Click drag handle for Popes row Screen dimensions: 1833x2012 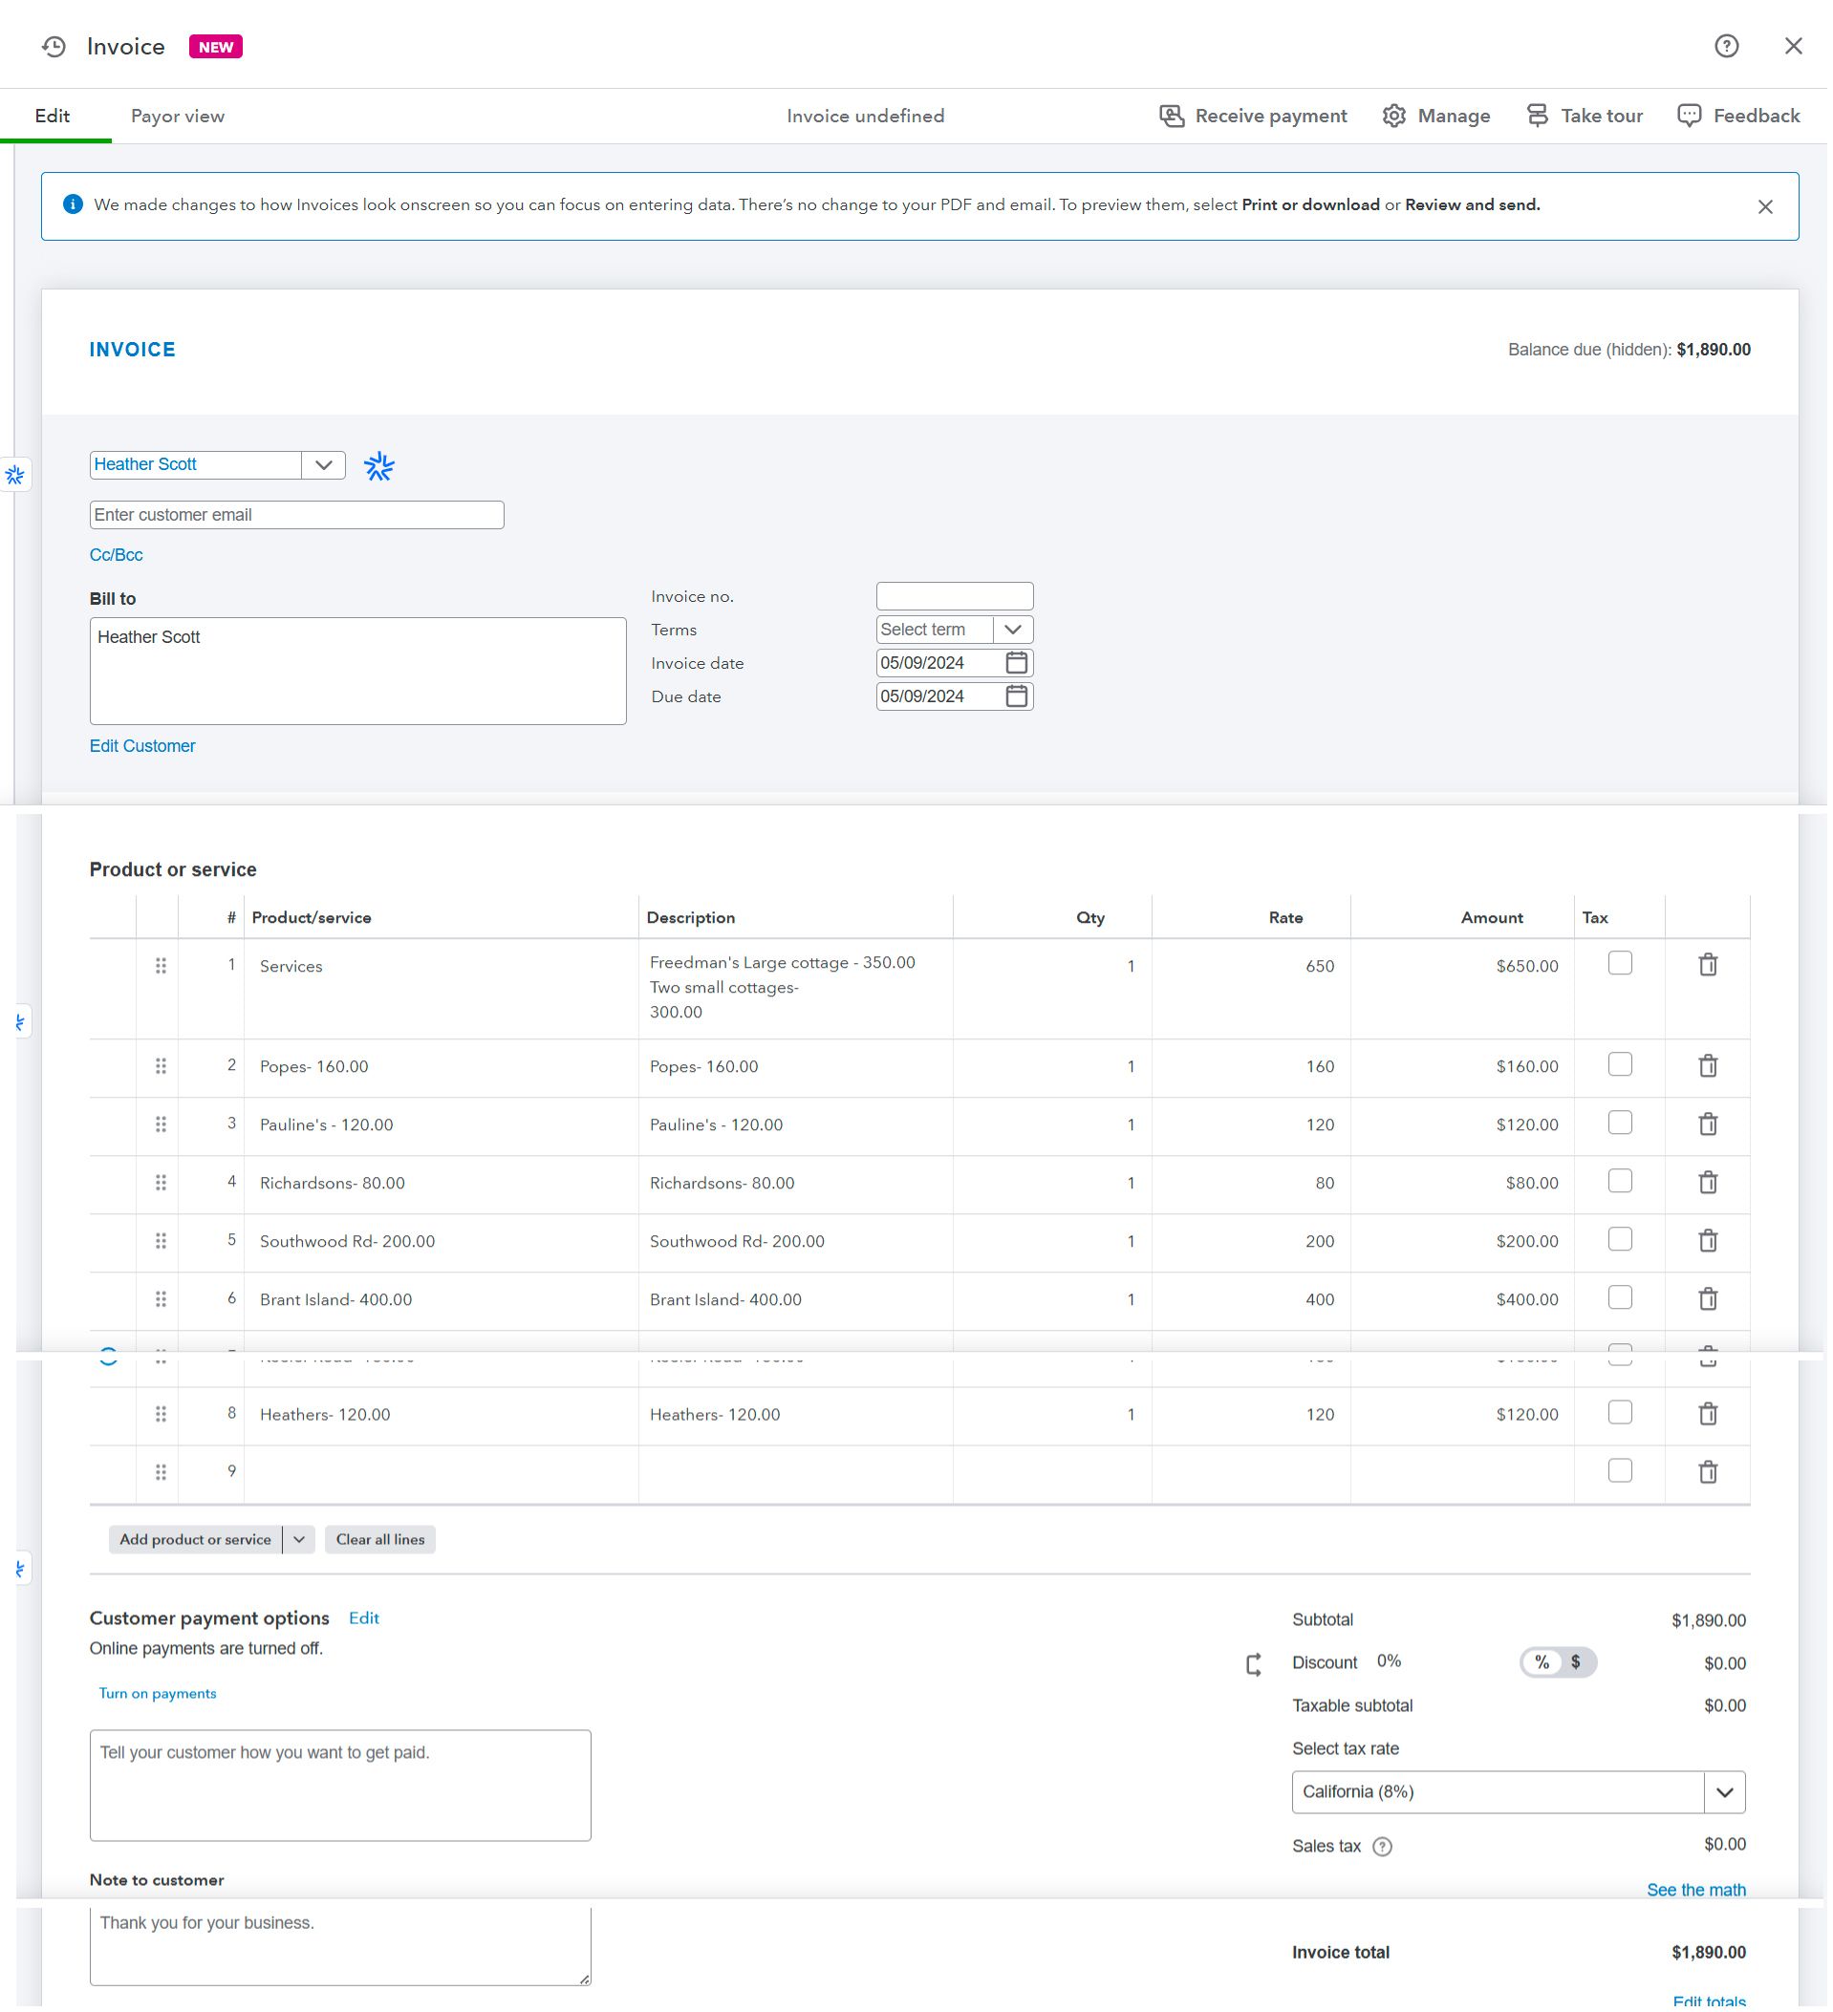tap(161, 1069)
